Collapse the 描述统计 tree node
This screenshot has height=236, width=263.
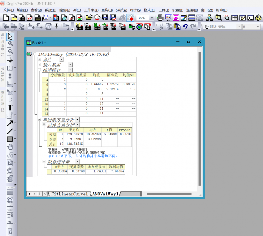click(39, 70)
